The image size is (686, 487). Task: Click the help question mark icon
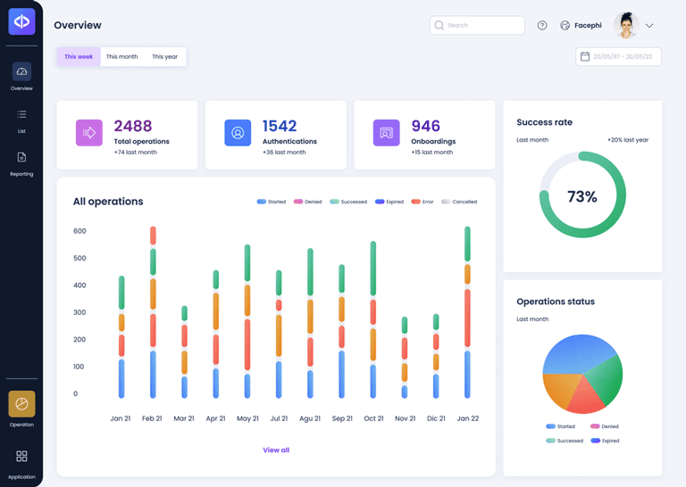click(542, 25)
